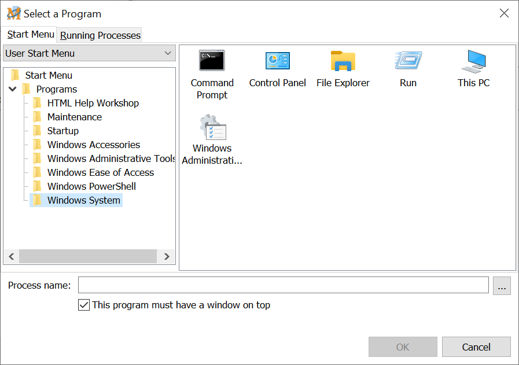Click the Cancel button
The height and width of the screenshot is (365, 519).
click(x=476, y=347)
